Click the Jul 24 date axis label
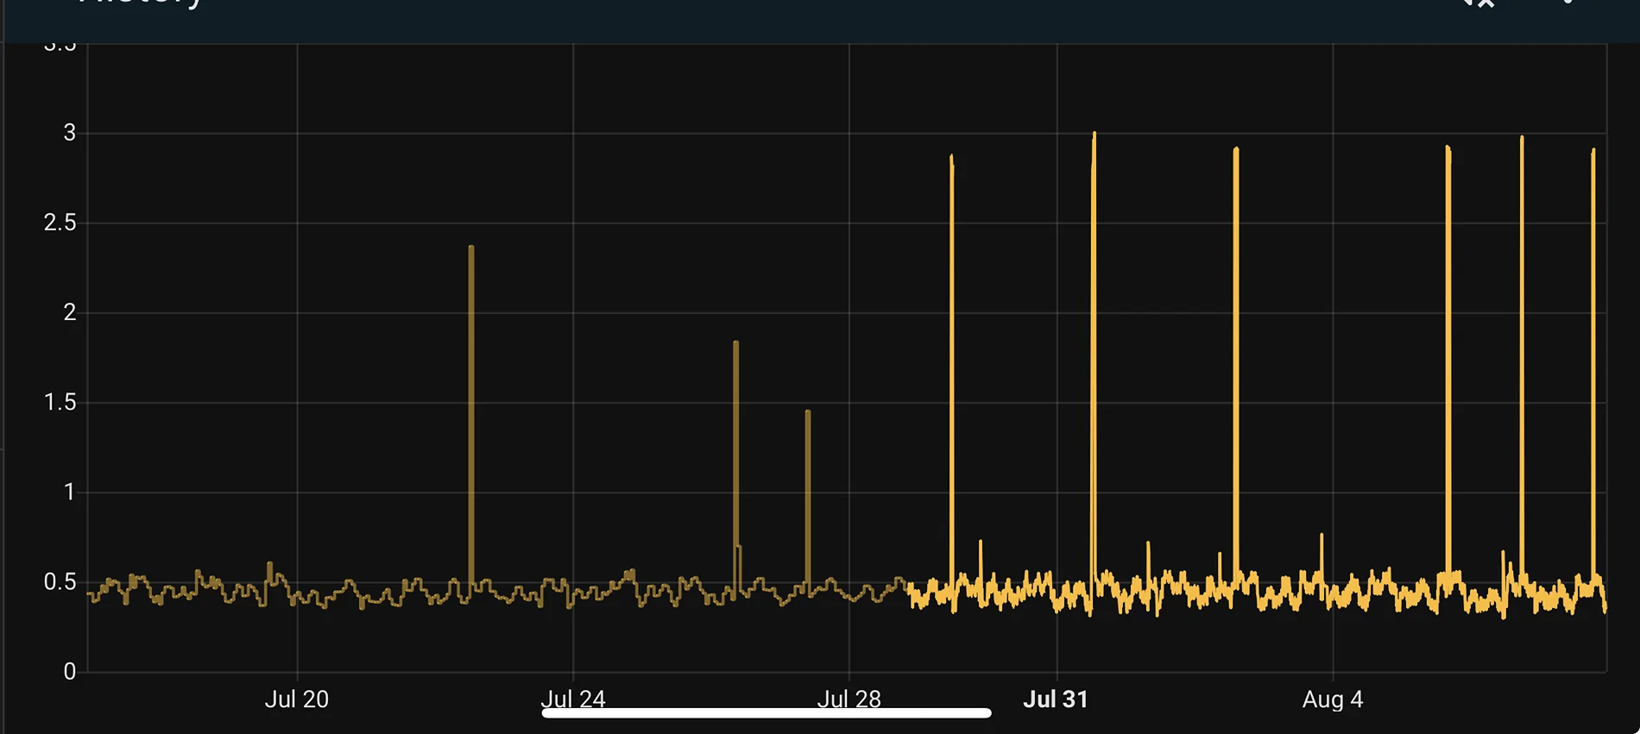Image resolution: width=1640 pixels, height=734 pixels. click(573, 698)
